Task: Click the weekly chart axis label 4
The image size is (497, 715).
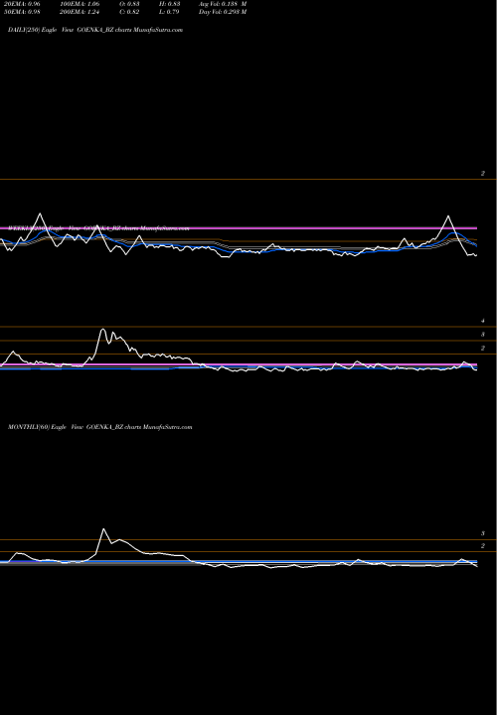Action: (x=483, y=321)
